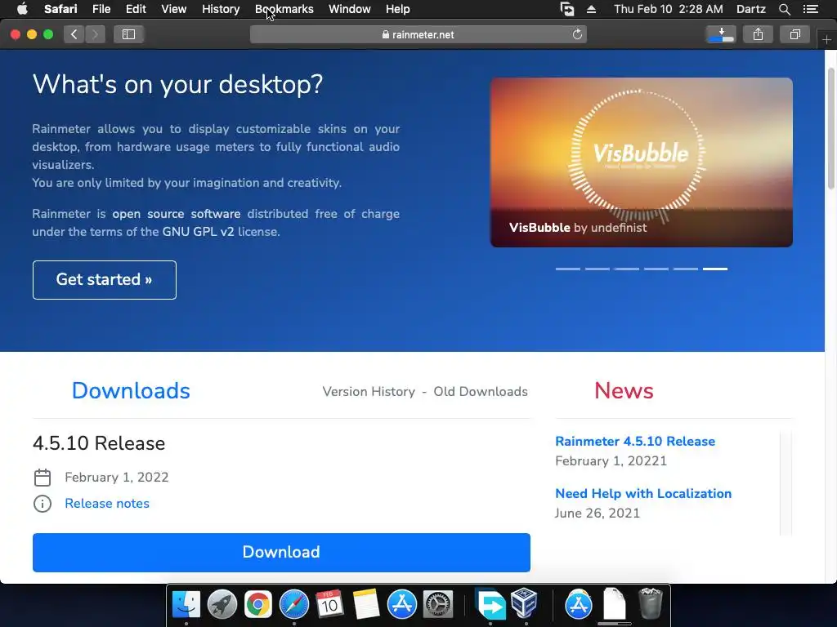Open Launchpad rocket in the Dock
The height and width of the screenshot is (627, 837).
click(222, 604)
